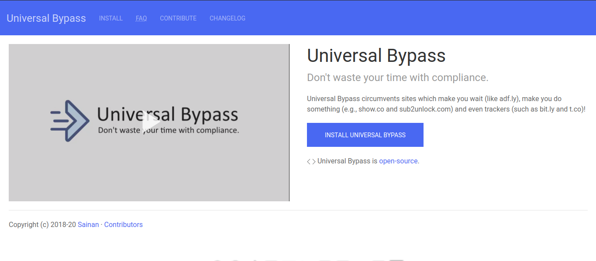Viewport: 596px width, 261px height.
Task: Open the Contributors link in footer
Action: click(123, 224)
